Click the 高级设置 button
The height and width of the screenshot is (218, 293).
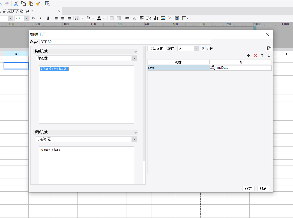(x=156, y=48)
